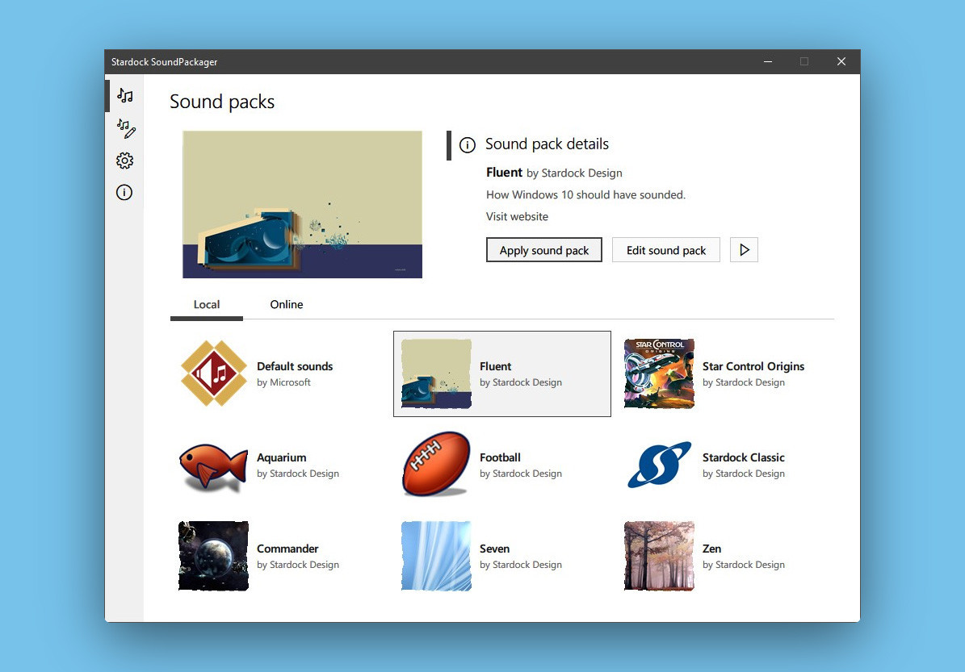Select the Football sound pack
Image resolution: width=965 pixels, height=672 pixels.
(x=436, y=465)
